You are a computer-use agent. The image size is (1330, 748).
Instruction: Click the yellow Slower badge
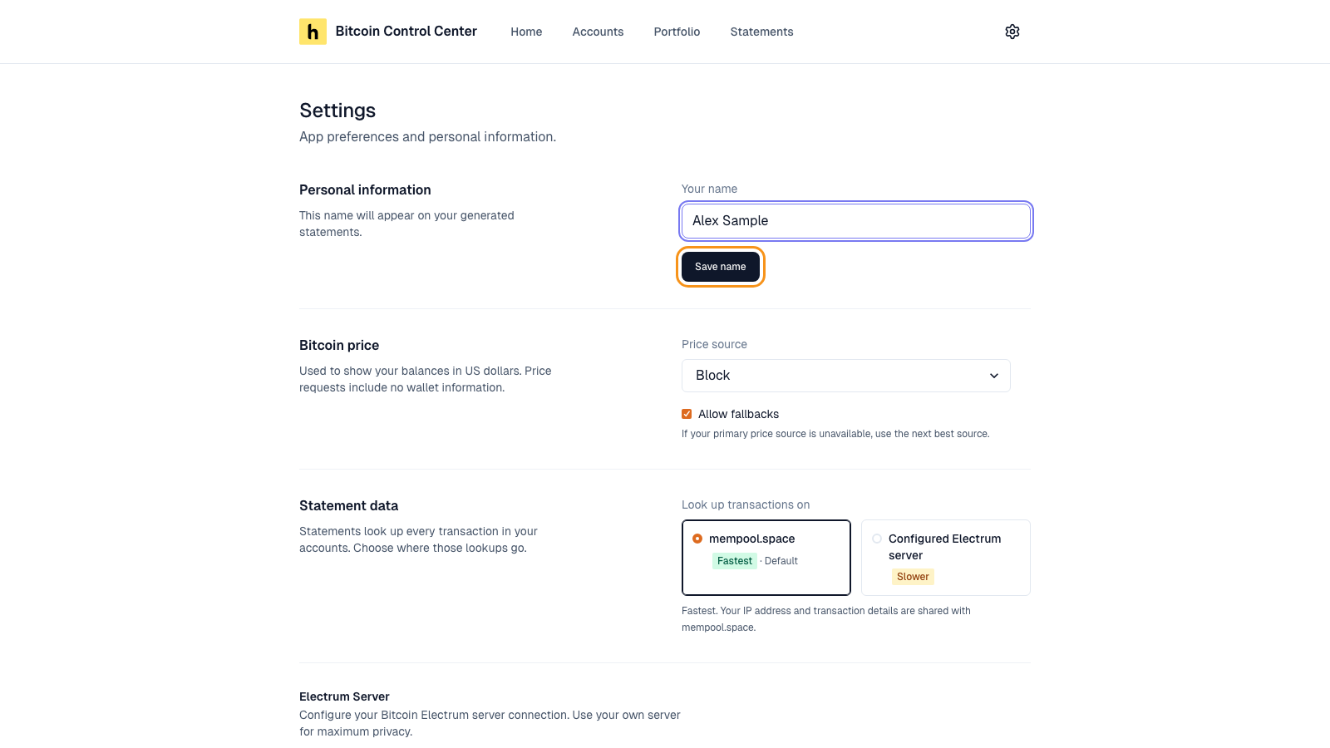pyautogui.click(x=913, y=577)
